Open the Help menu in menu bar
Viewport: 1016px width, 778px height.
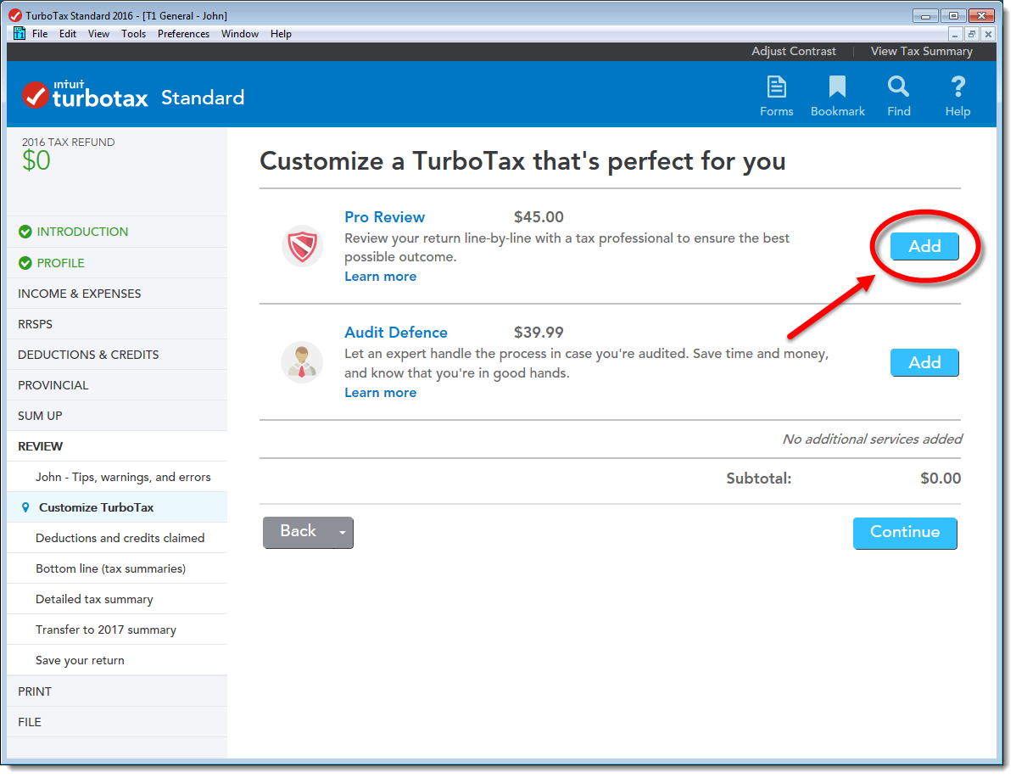pos(281,34)
